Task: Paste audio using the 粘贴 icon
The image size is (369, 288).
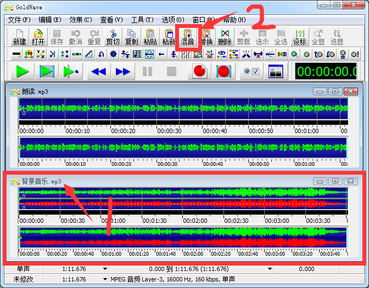Action: tap(150, 37)
